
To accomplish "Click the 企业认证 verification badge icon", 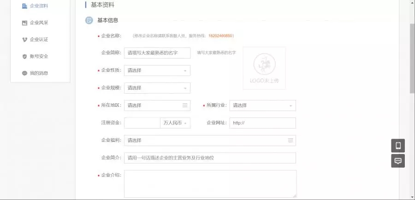I will pos(24,40).
